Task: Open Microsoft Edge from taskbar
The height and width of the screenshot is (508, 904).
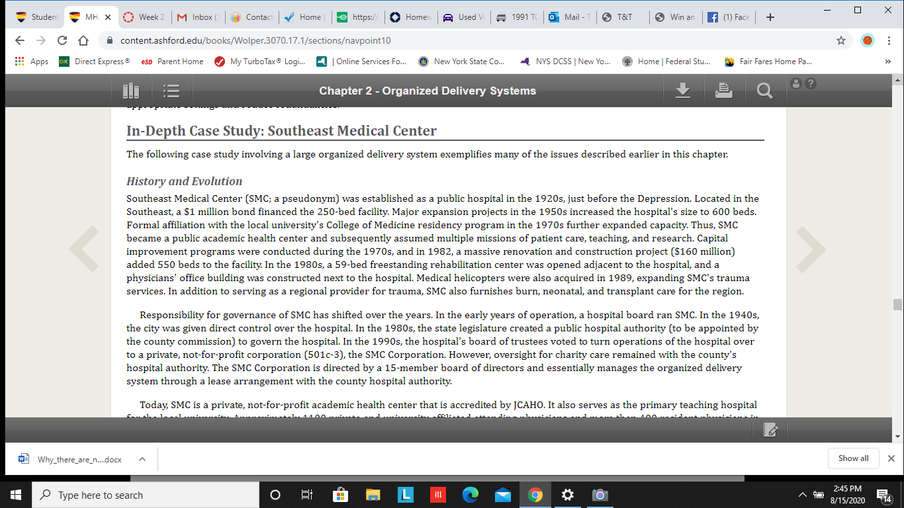Action: tap(471, 495)
